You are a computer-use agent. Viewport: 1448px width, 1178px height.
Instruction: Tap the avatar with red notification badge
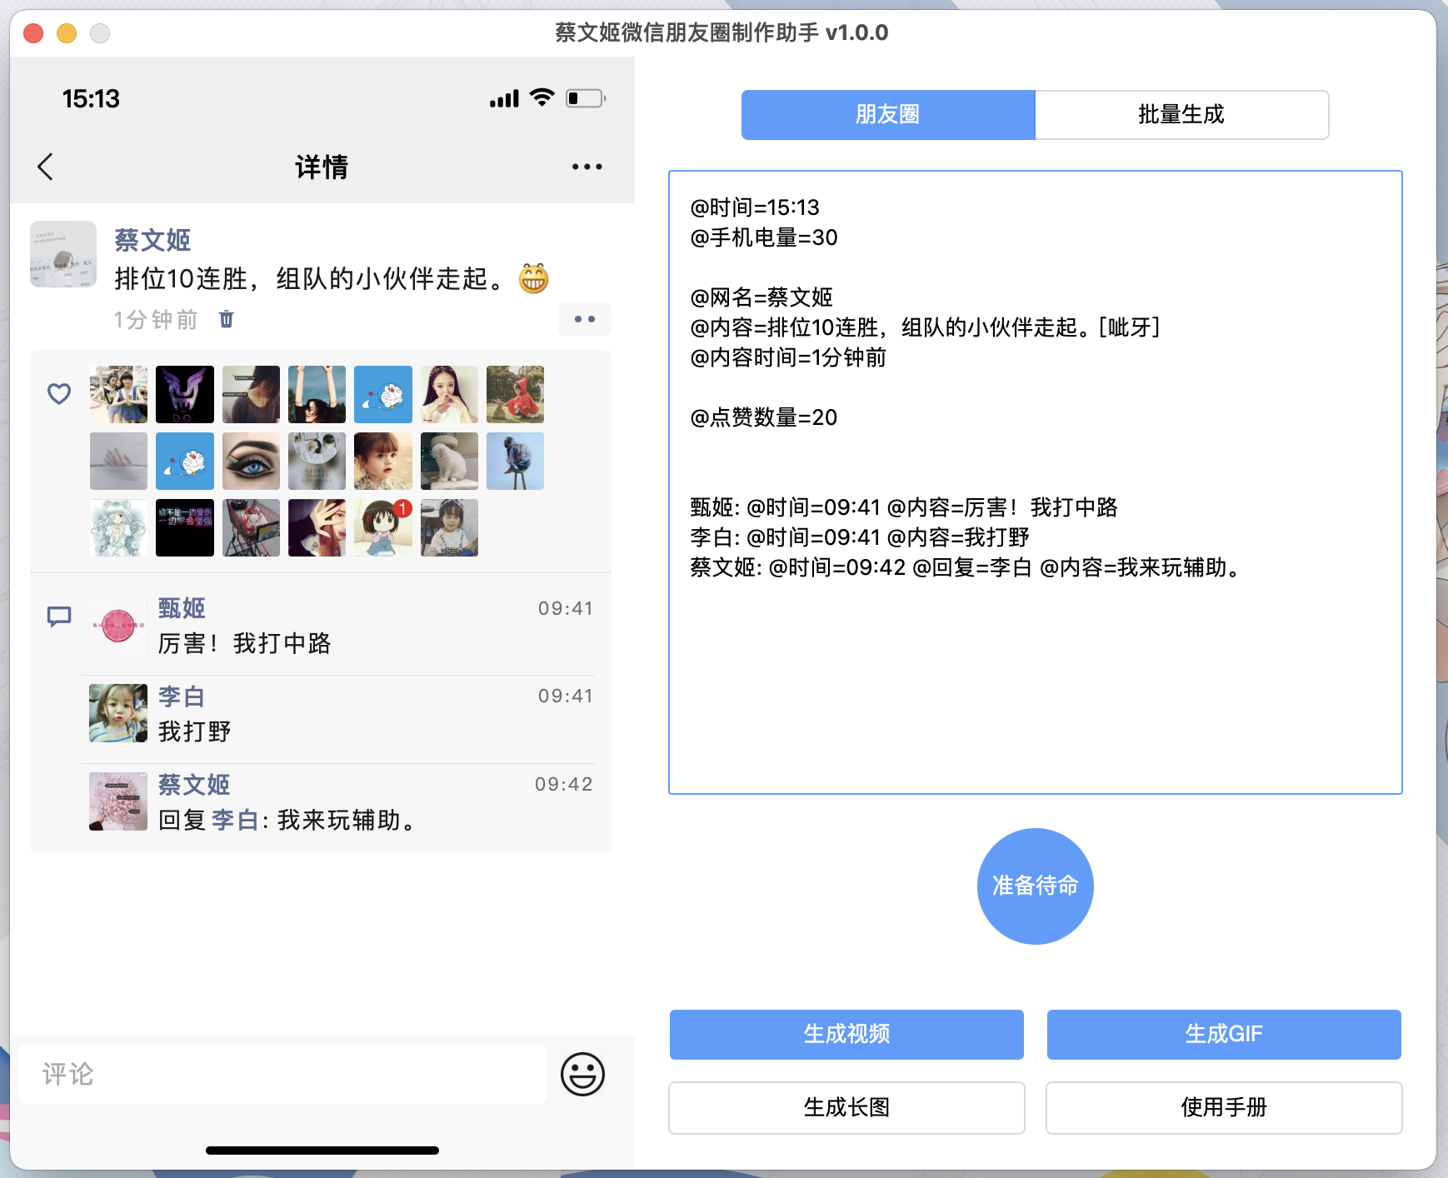pos(383,527)
